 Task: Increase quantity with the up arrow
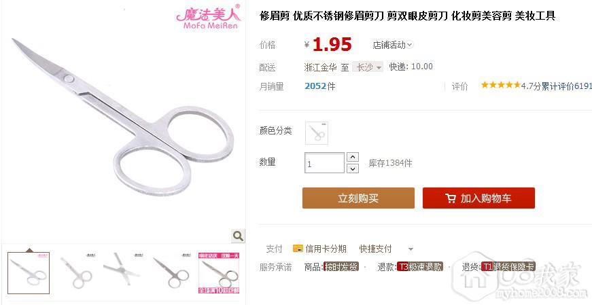pos(352,157)
